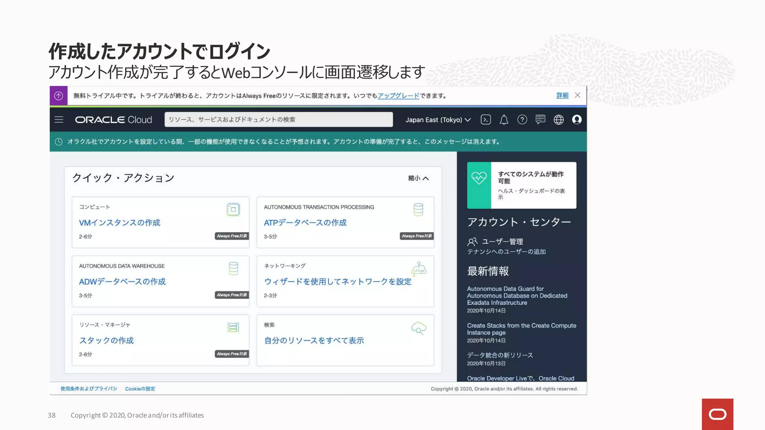
Task: Click the cloud search icon
Action: [419, 328]
